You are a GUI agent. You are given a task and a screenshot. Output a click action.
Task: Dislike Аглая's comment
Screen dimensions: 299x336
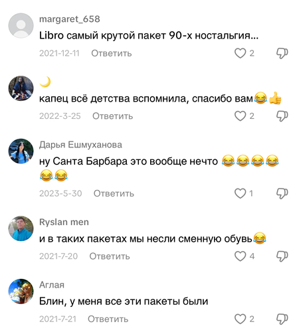[x=282, y=319]
